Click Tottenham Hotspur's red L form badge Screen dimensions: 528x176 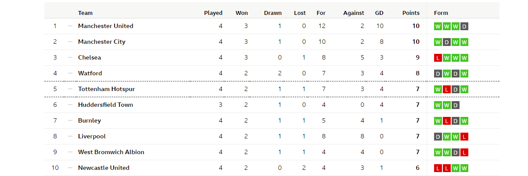point(446,89)
